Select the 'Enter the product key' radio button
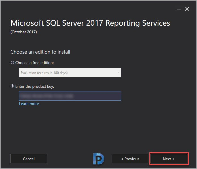 (x=12, y=86)
